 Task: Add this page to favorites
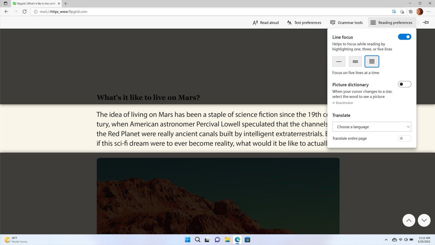point(402,12)
